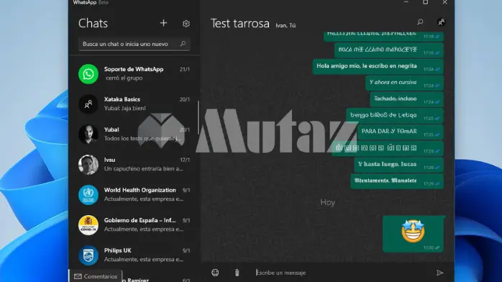The height and width of the screenshot is (282, 502).
Task: Click the star-eyes emoji message
Action: click(413, 234)
